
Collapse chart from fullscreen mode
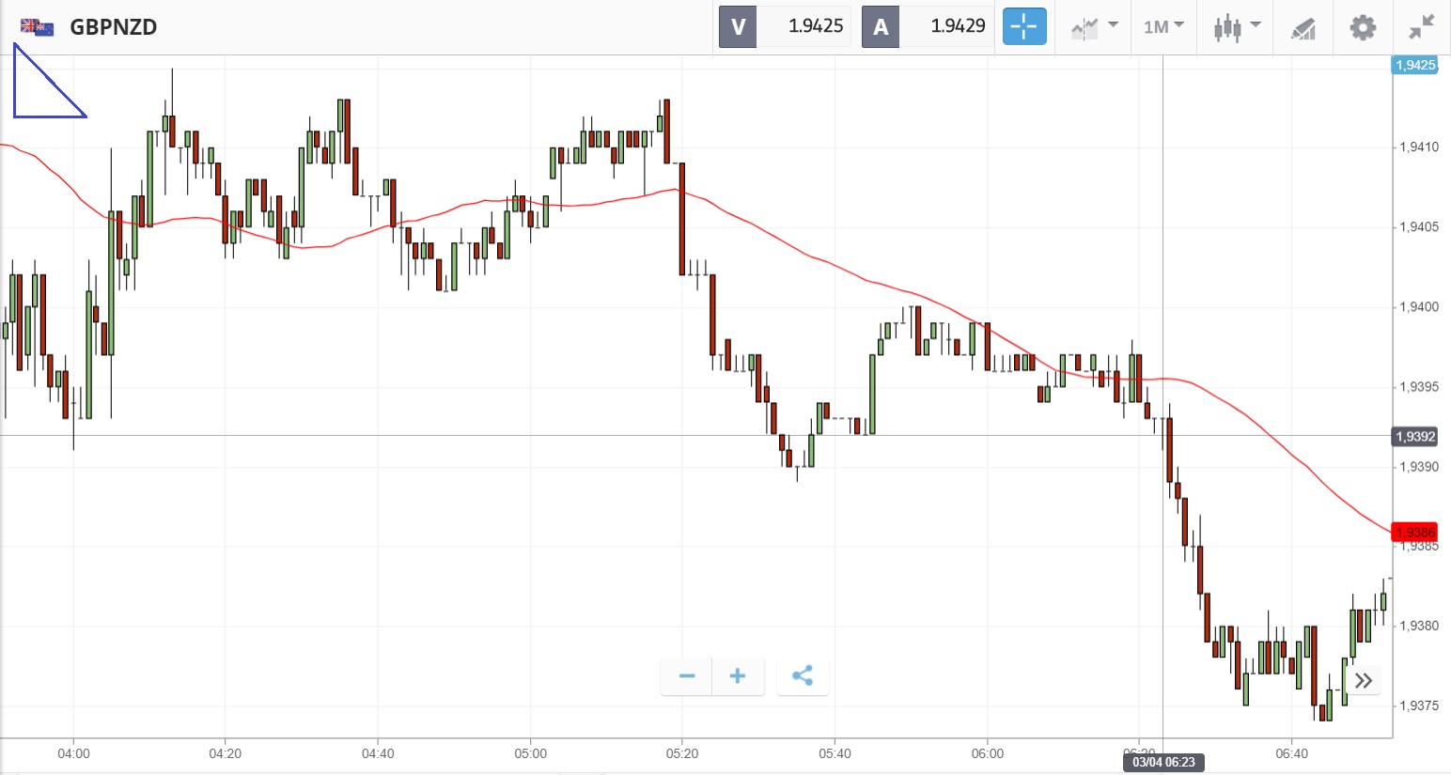click(x=1422, y=26)
